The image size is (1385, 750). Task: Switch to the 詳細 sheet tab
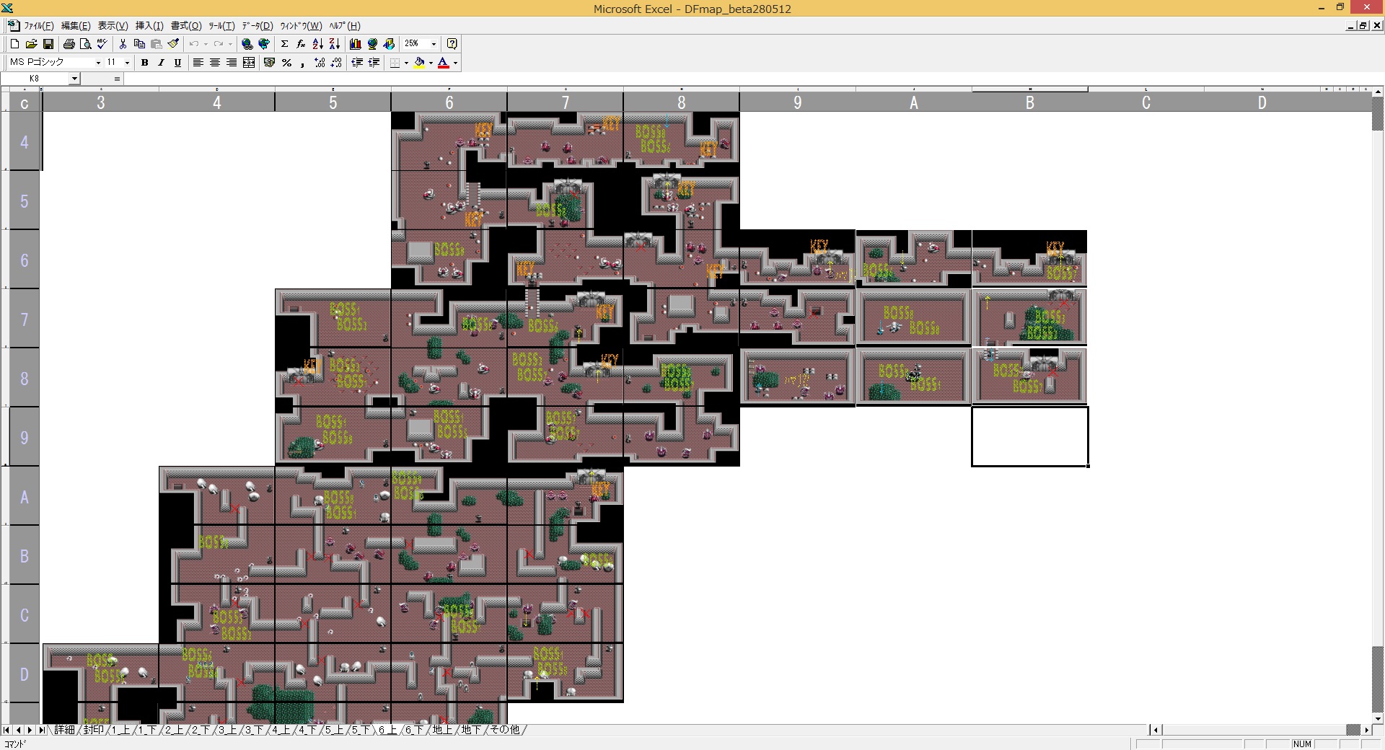(x=64, y=730)
